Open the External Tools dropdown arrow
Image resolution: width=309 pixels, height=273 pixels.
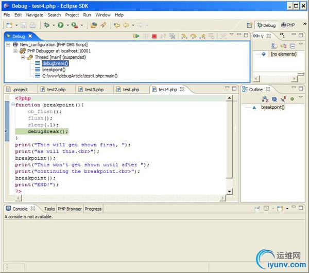82,25
